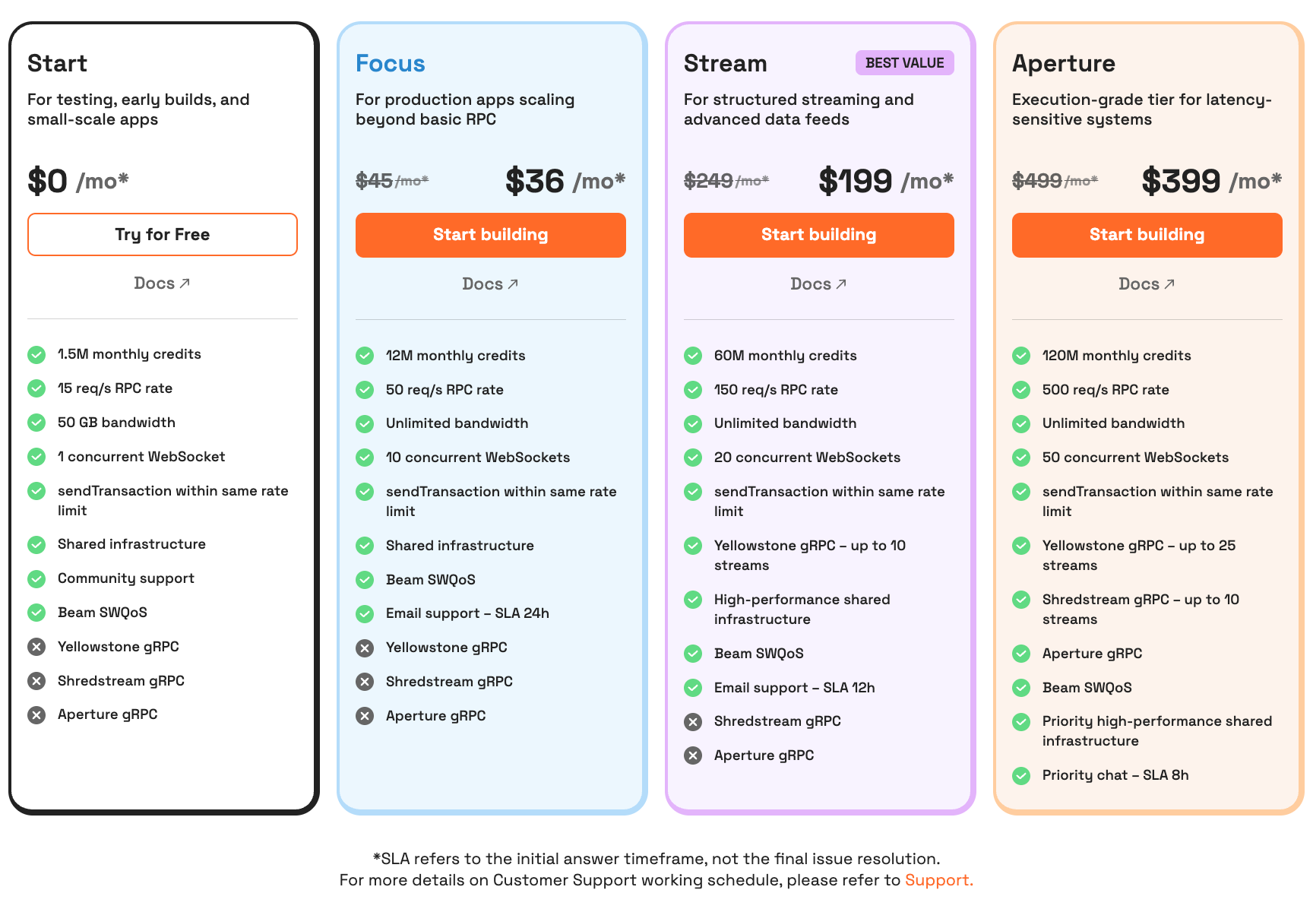Click check icon beside Email support SLA 24h
The image size is (1313, 909).
365,613
